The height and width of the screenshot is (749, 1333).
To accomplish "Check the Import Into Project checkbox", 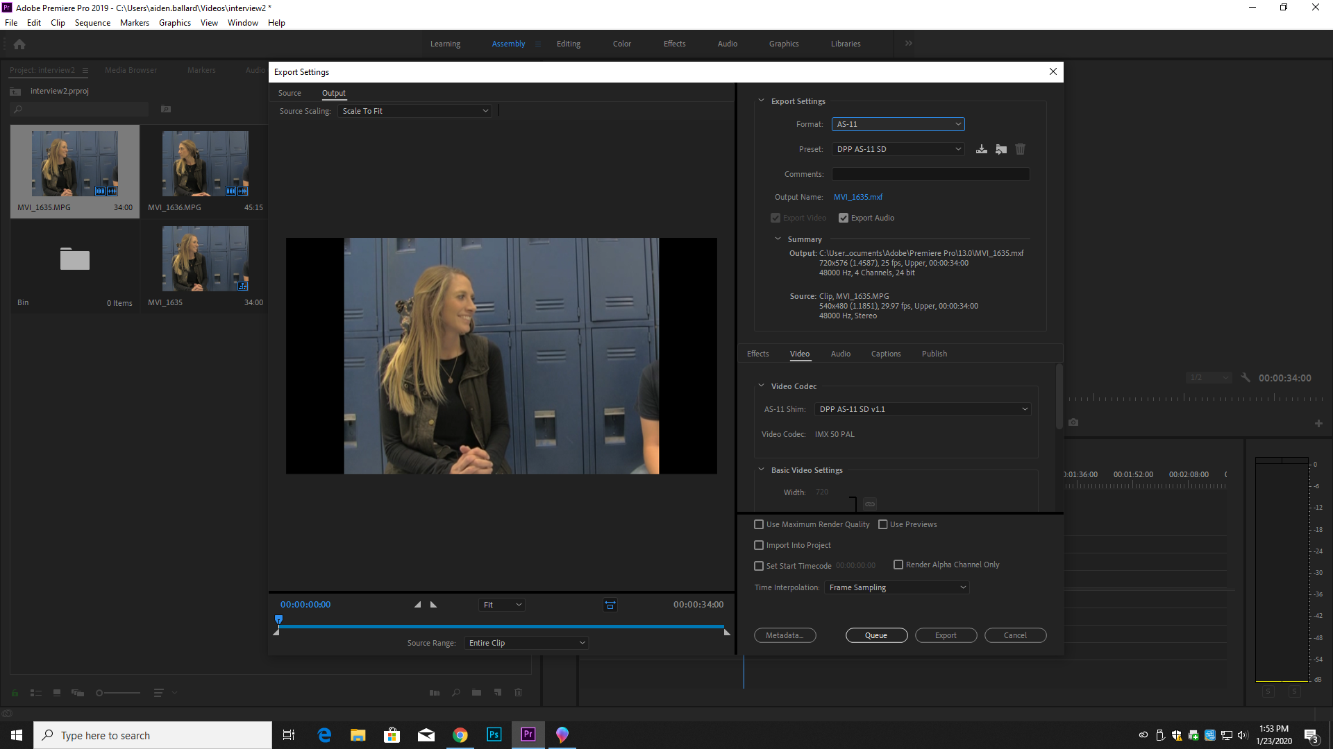I will coord(758,545).
